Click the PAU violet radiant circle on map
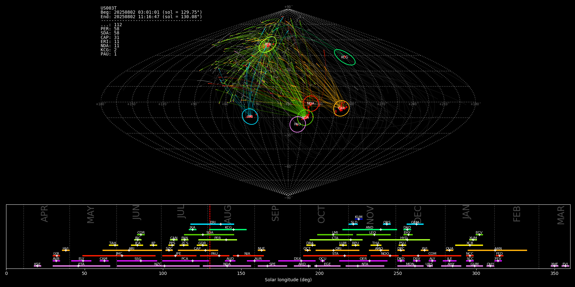This screenshot has height=287, width=575. [298, 124]
